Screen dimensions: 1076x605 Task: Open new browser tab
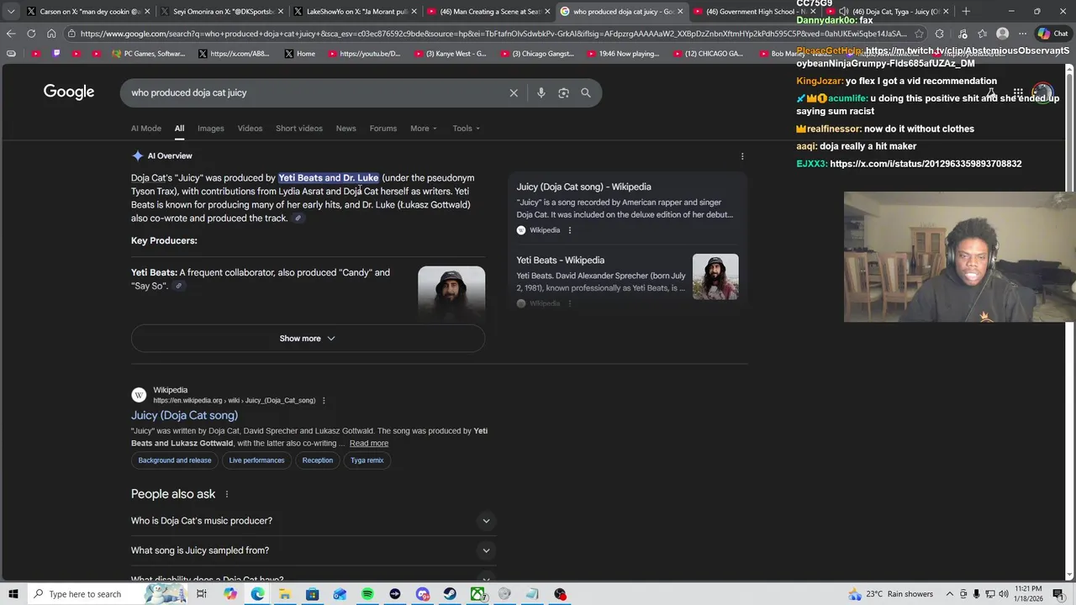coord(966,12)
